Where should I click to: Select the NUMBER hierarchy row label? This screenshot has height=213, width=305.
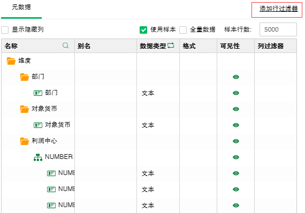coord(59,157)
